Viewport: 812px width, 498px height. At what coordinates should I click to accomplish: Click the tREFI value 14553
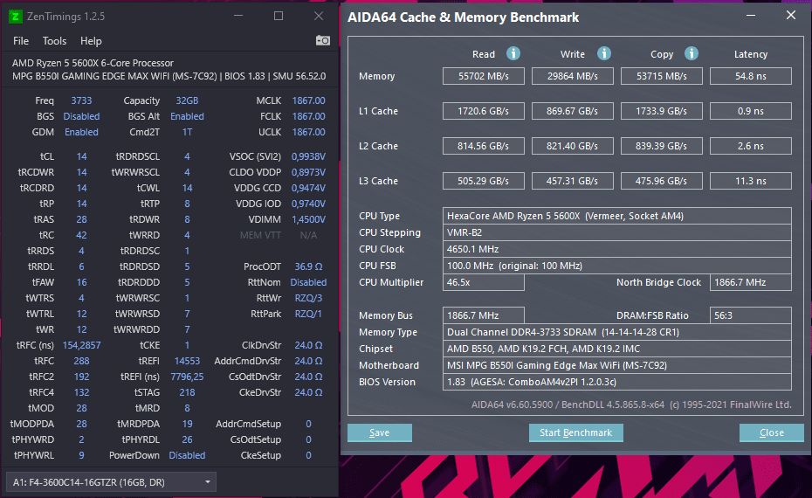[x=187, y=361]
